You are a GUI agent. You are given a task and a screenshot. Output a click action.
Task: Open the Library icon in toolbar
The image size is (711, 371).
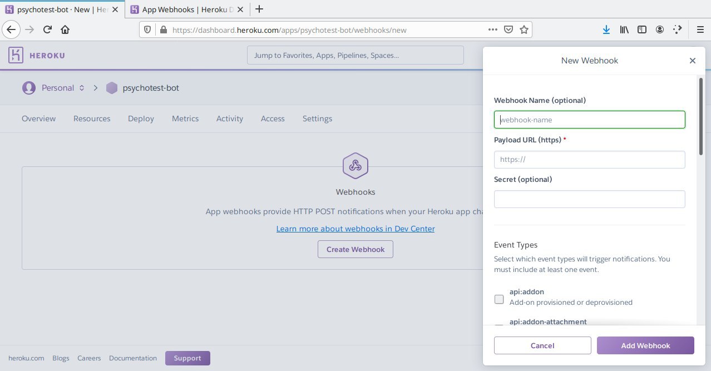pyautogui.click(x=624, y=30)
